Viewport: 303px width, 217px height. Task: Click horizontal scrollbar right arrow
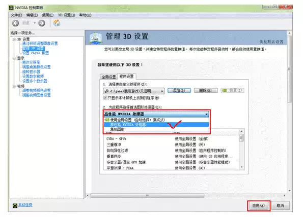click(x=284, y=196)
